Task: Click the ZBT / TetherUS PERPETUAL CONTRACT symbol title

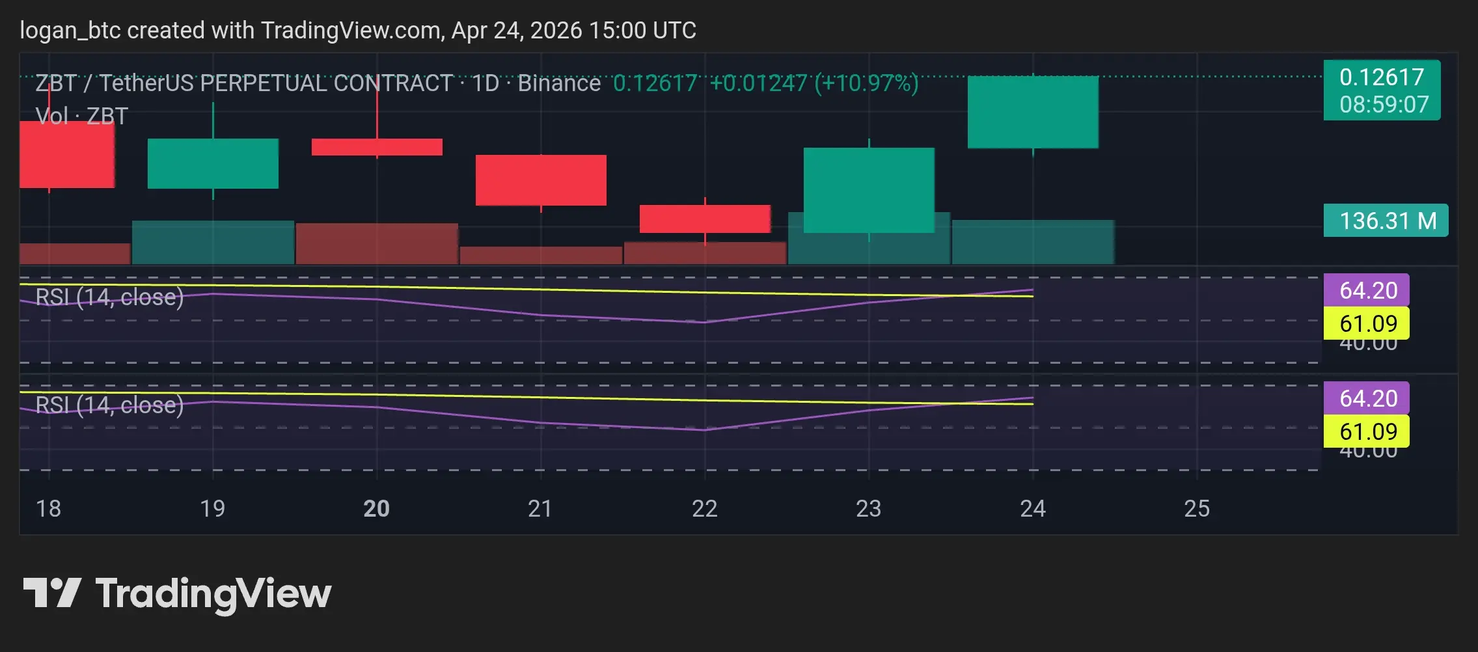Action: (244, 83)
